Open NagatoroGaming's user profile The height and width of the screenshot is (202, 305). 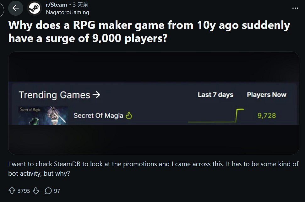pyautogui.click(x=67, y=12)
